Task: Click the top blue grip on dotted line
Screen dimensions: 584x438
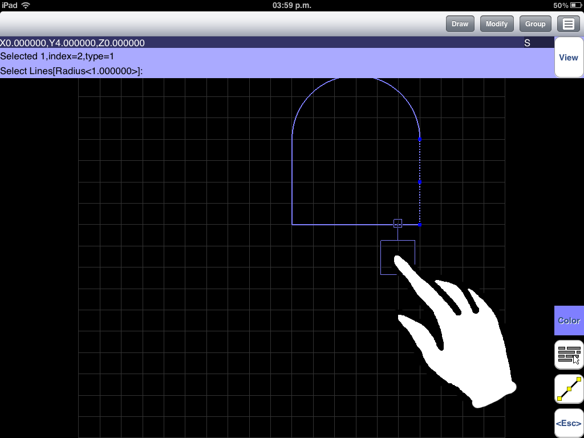Action: 420,139
